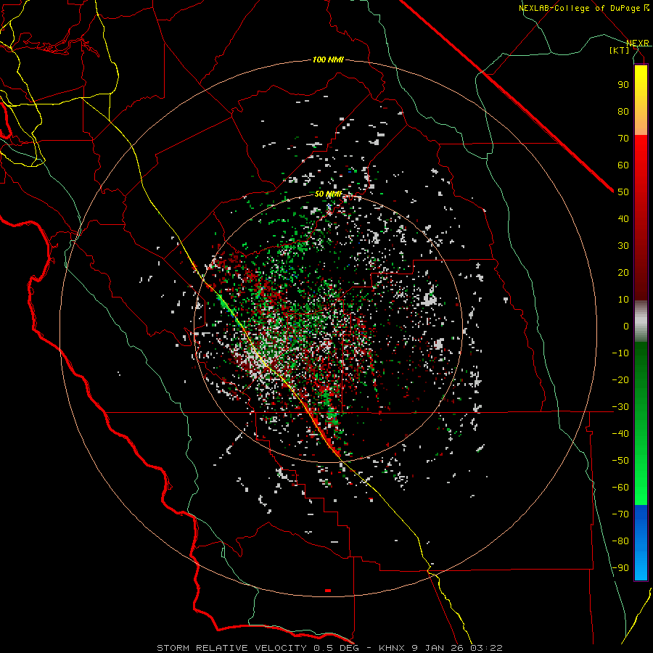Click the -70 value on the velocity scale
This screenshot has height=653, width=653.
(620, 514)
